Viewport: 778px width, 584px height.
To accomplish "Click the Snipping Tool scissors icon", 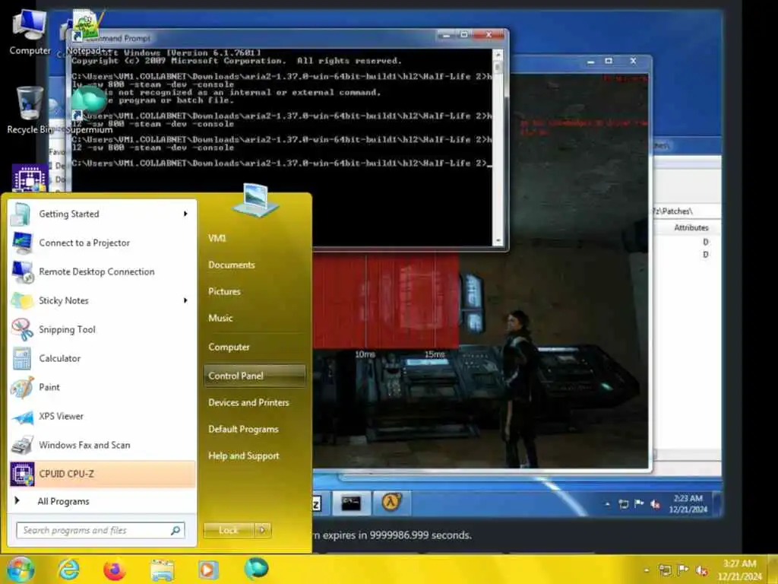I will tap(22, 329).
